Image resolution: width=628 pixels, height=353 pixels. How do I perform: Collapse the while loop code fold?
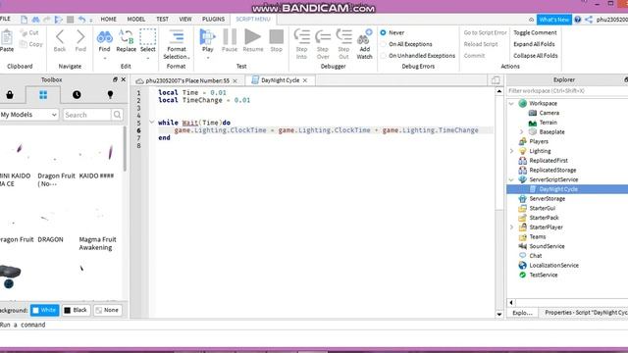pyautogui.click(x=152, y=122)
